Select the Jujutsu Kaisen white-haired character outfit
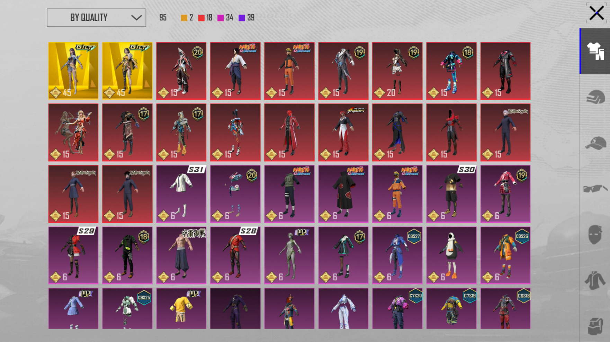The image size is (610, 342). tap(505, 133)
